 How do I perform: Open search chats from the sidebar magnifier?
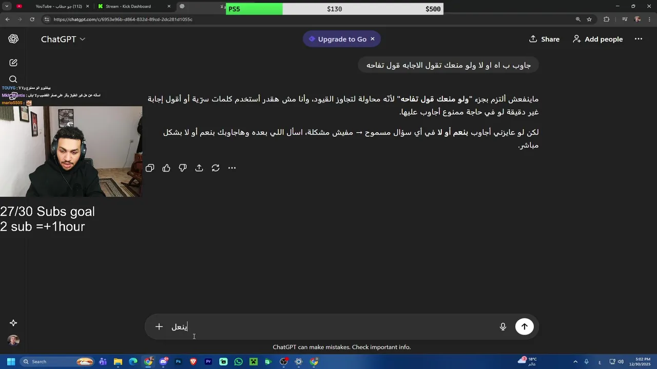pyautogui.click(x=13, y=79)
